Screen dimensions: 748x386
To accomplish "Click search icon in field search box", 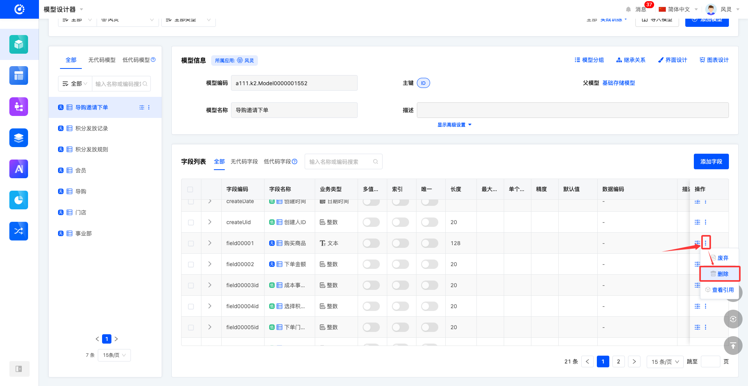I will 376,161.
